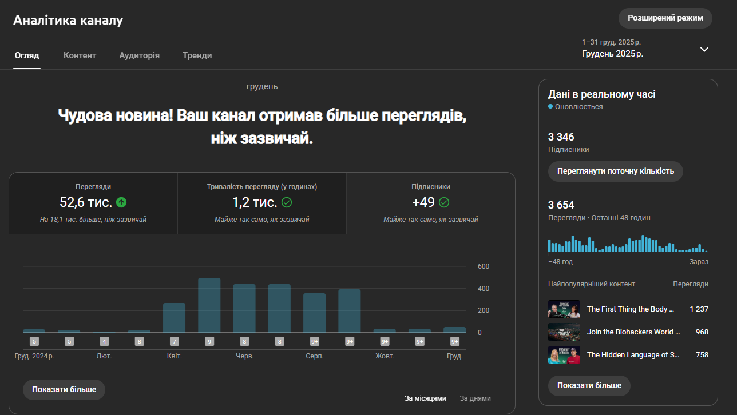Select the Підписники metric card
Viewport: 737px width, 415px height.
[431, 203]
